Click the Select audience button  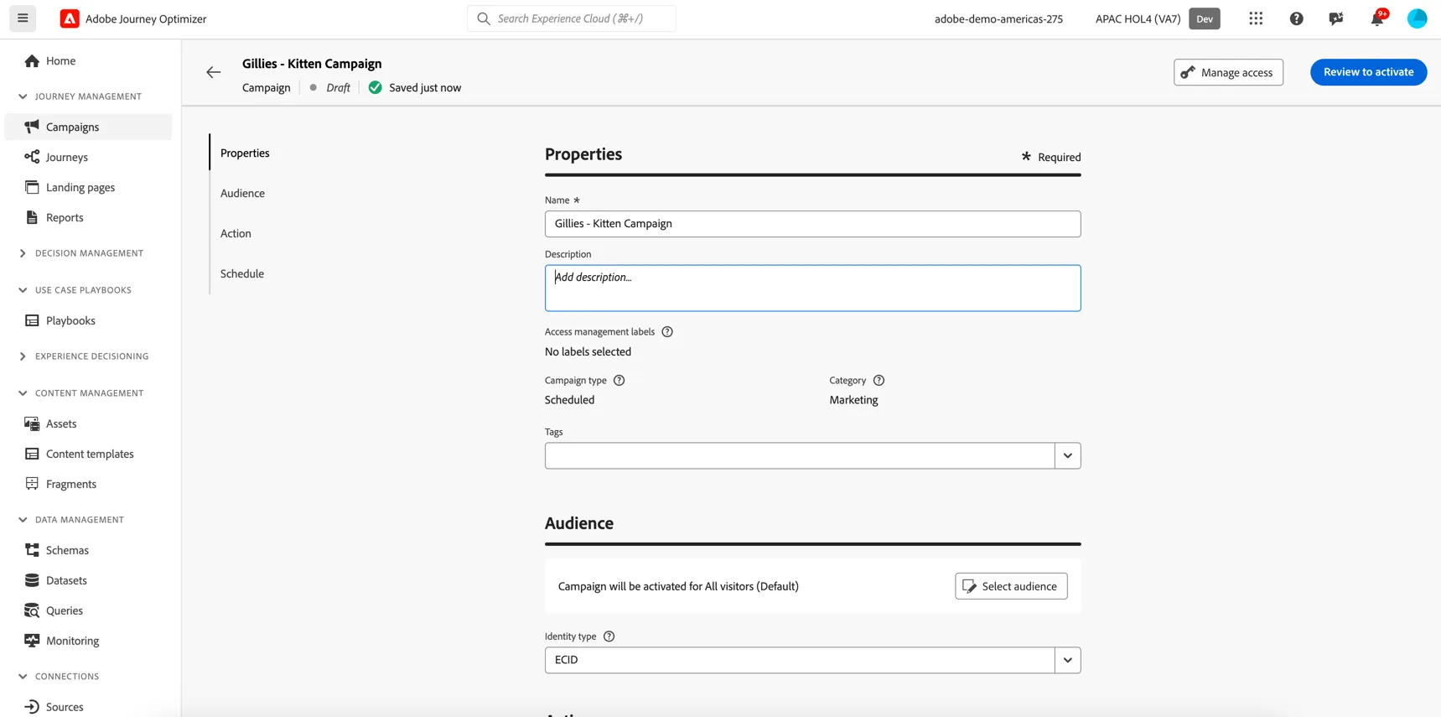[x=1011, y=586]
